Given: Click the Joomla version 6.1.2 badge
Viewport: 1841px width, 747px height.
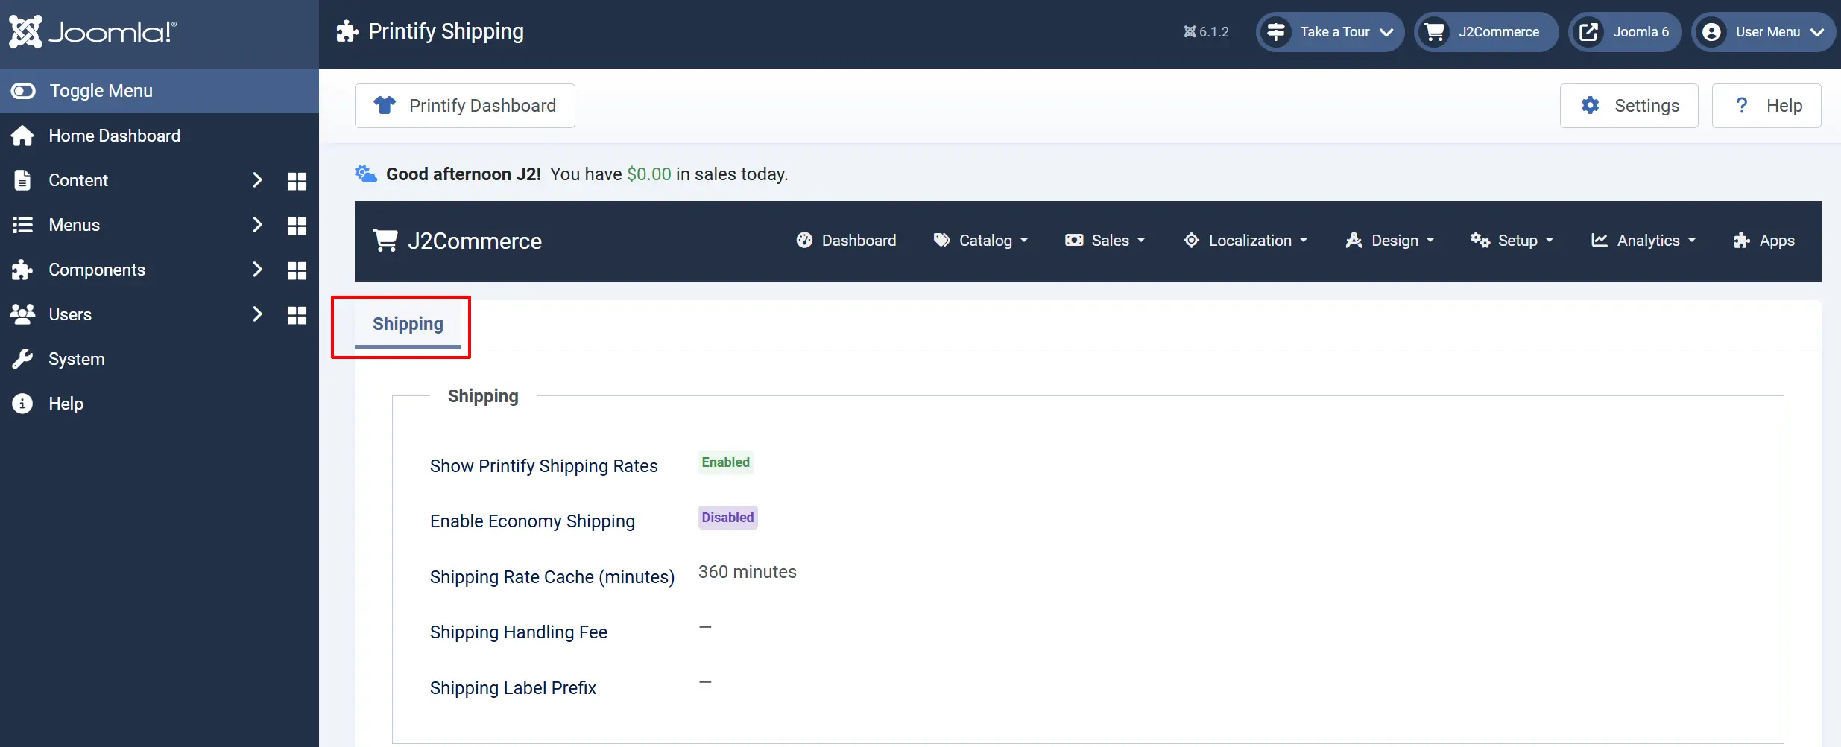Looking at the screenshot, I should point(1206,32).
